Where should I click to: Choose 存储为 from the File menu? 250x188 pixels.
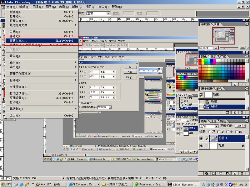click(42, 41)
